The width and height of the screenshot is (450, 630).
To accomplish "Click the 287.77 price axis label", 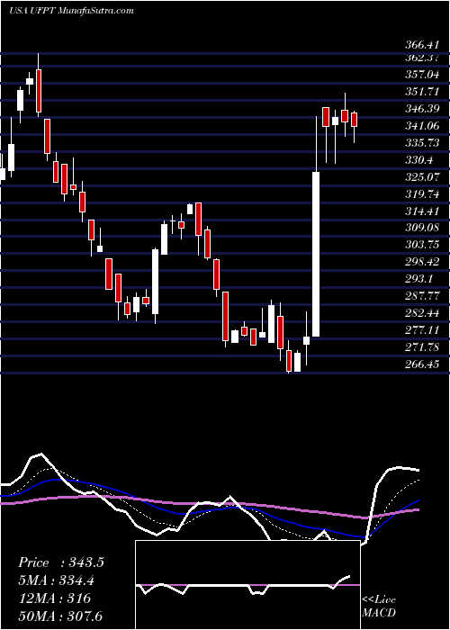I will [422, 295].
